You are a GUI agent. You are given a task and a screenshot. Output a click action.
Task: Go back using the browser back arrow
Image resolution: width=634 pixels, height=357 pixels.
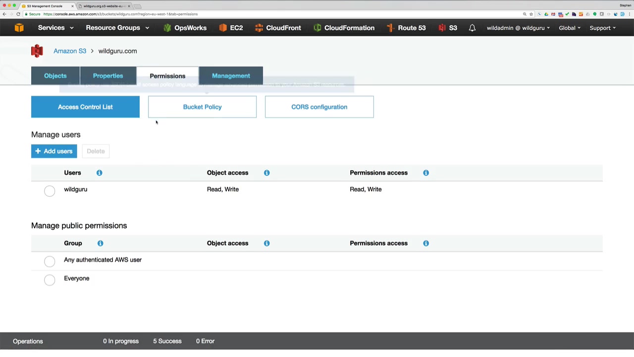4,14
